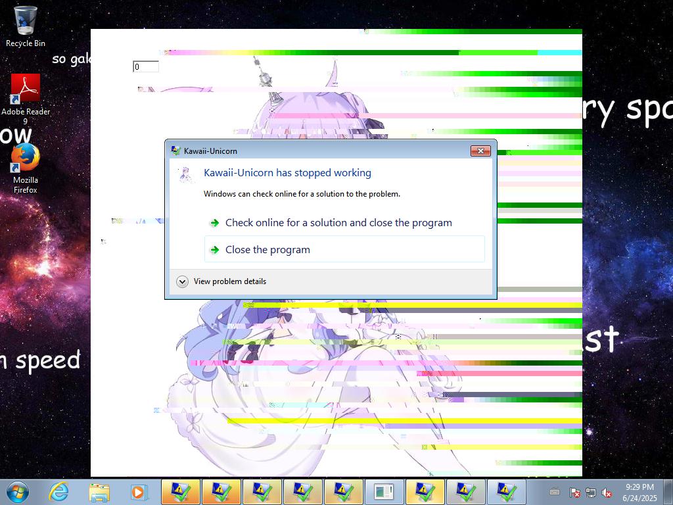Expand View problem details
Viewport: 673px width, 505px height.
(221, 281)
